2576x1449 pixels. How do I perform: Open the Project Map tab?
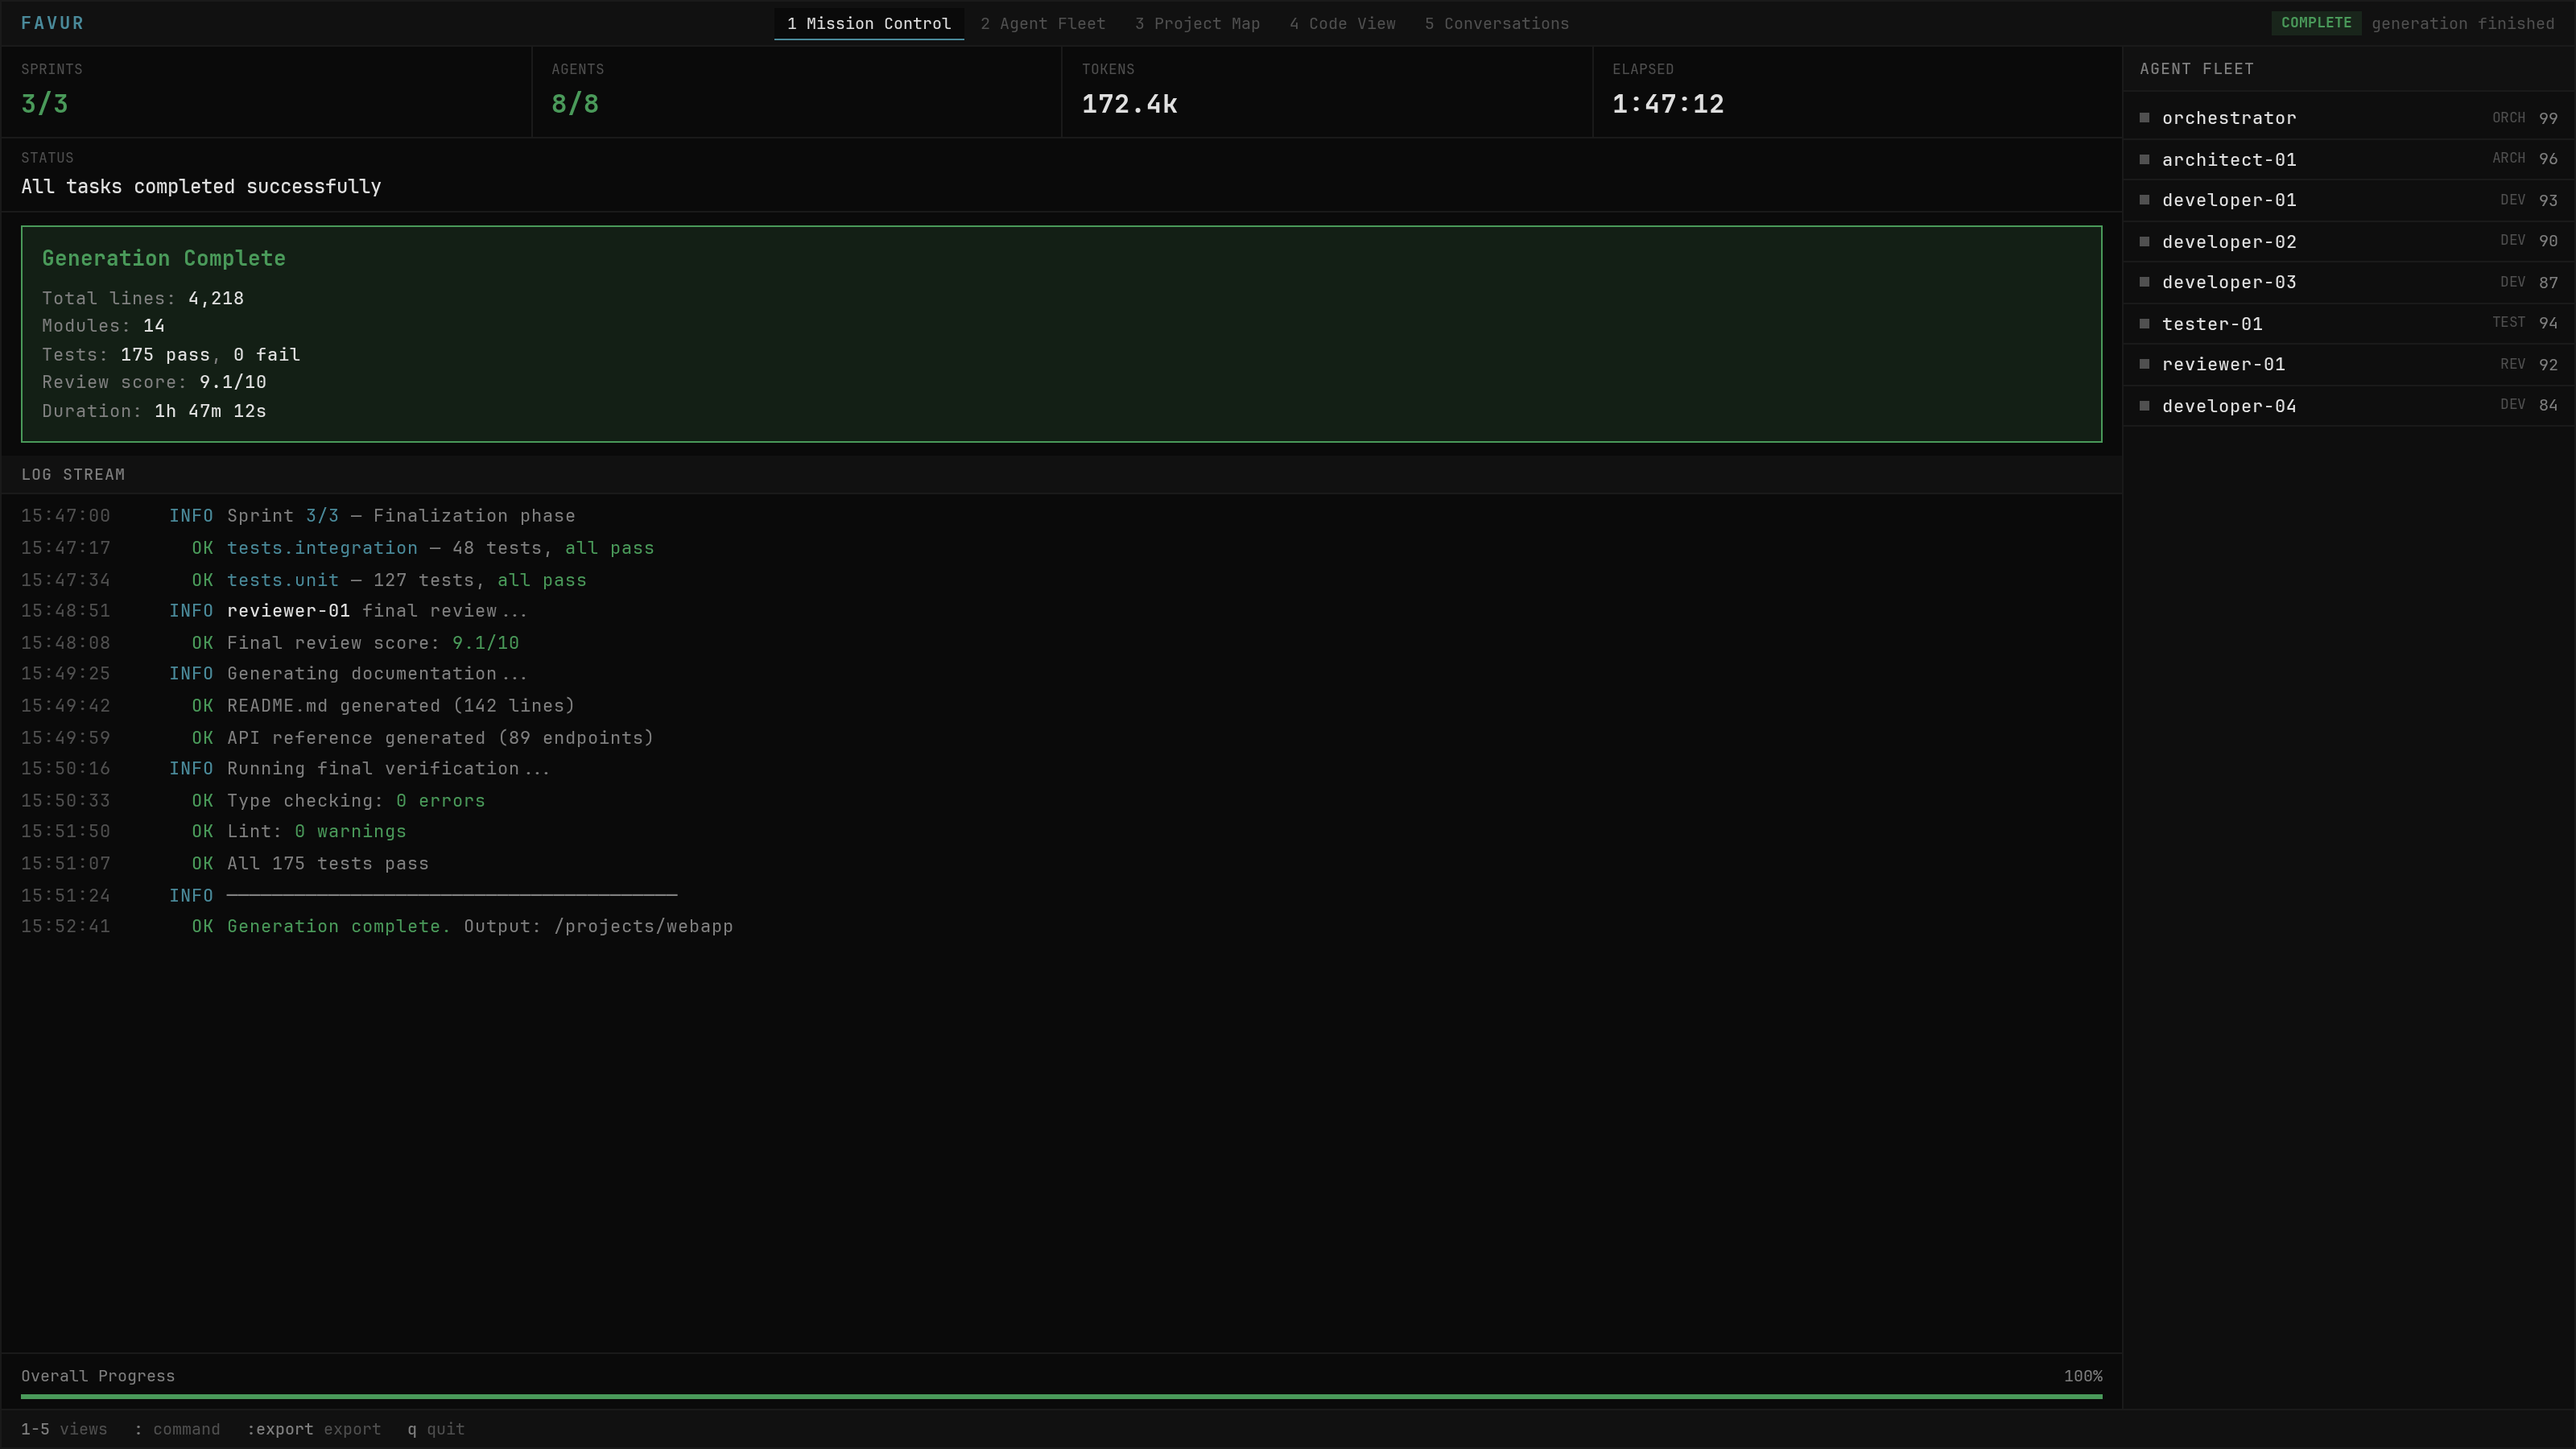1197,24
